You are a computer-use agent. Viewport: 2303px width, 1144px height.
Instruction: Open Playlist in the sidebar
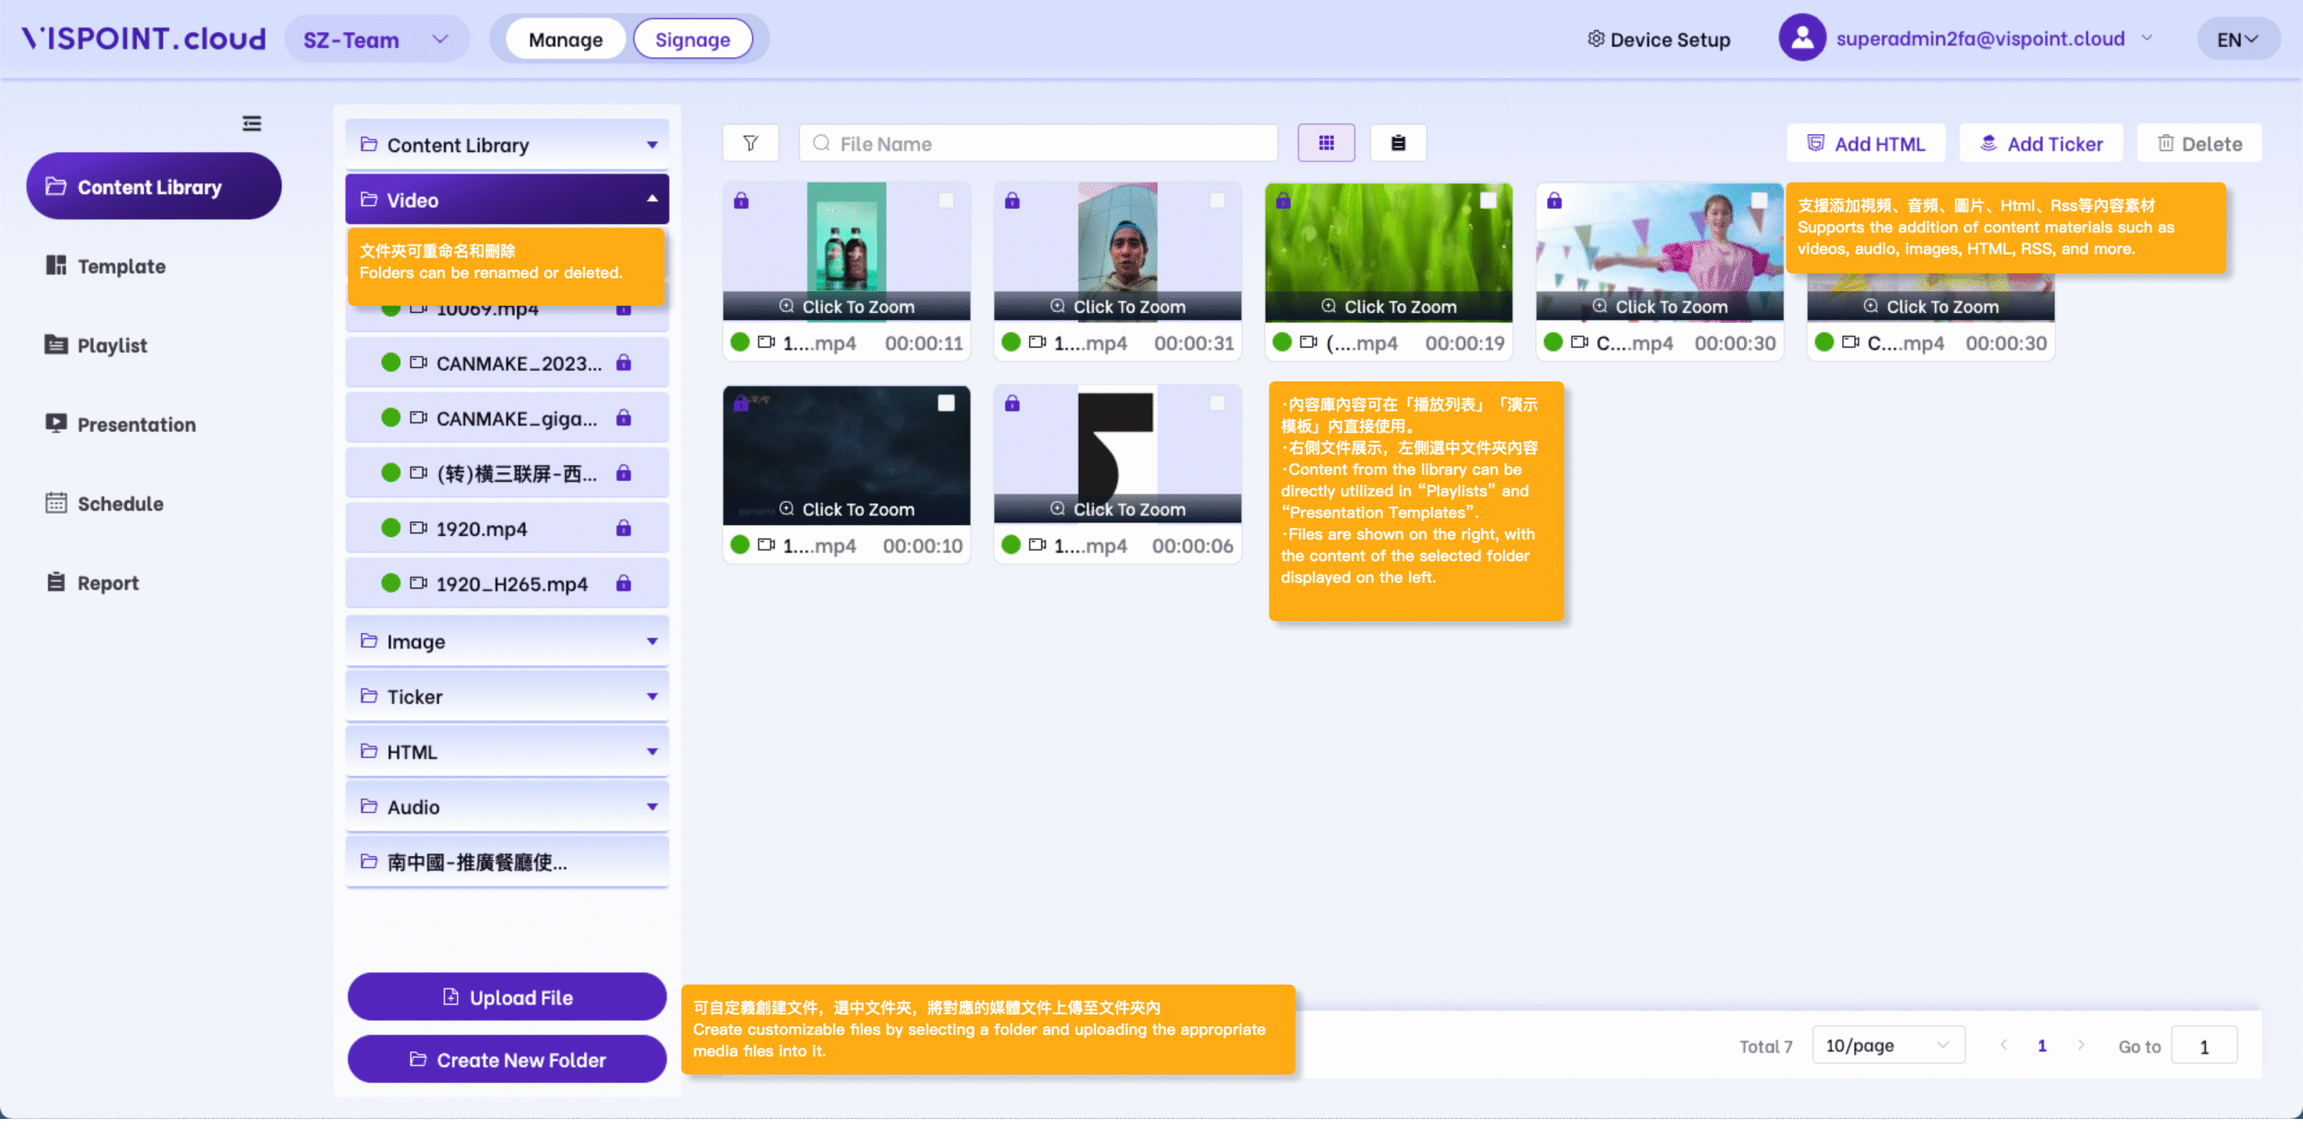coord(112,345)
